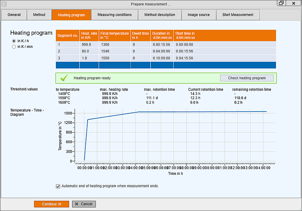Click the 'Heating program ready' status text
This screenshot has width=302, height=211.
pos(92,78)
